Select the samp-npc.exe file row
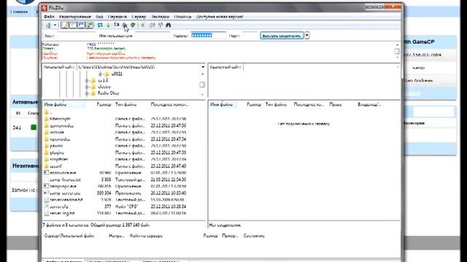This screenshot has width=467, height=262. coord(123,186)
